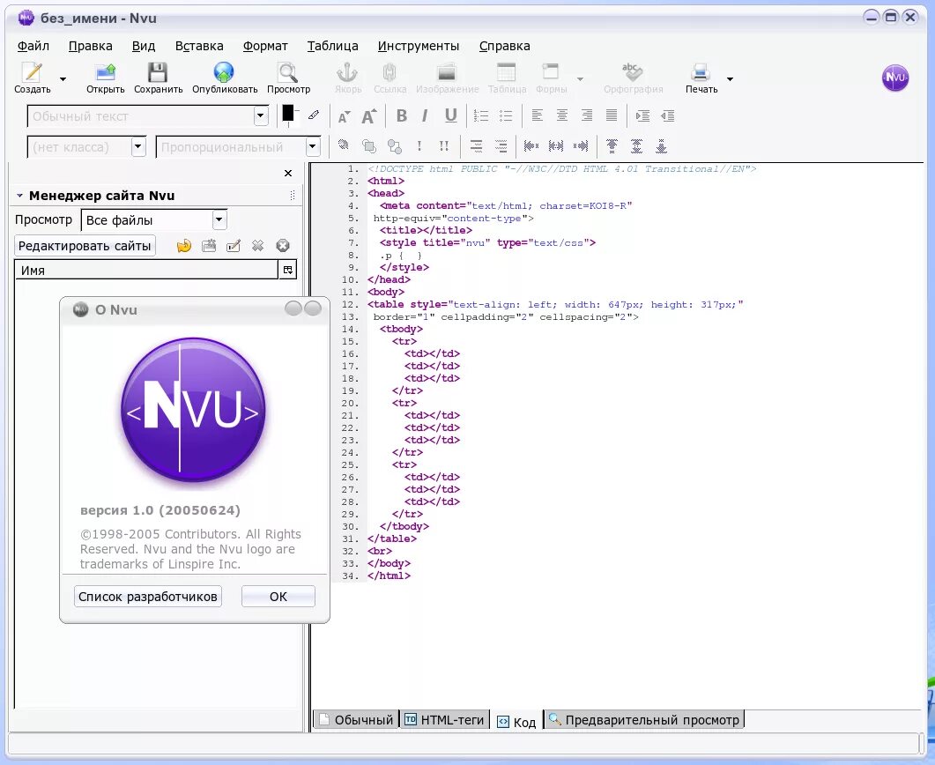Open the Инструменты menu

point(418,46)
